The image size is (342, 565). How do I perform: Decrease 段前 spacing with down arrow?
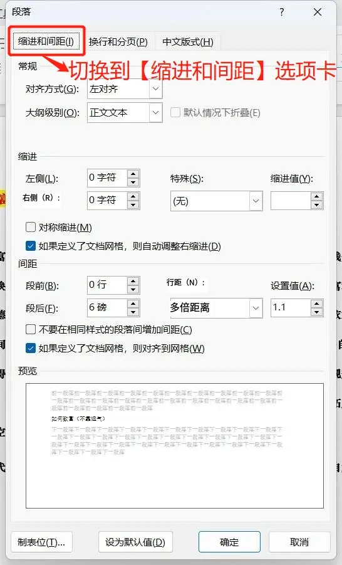click(x=133, y=289)
